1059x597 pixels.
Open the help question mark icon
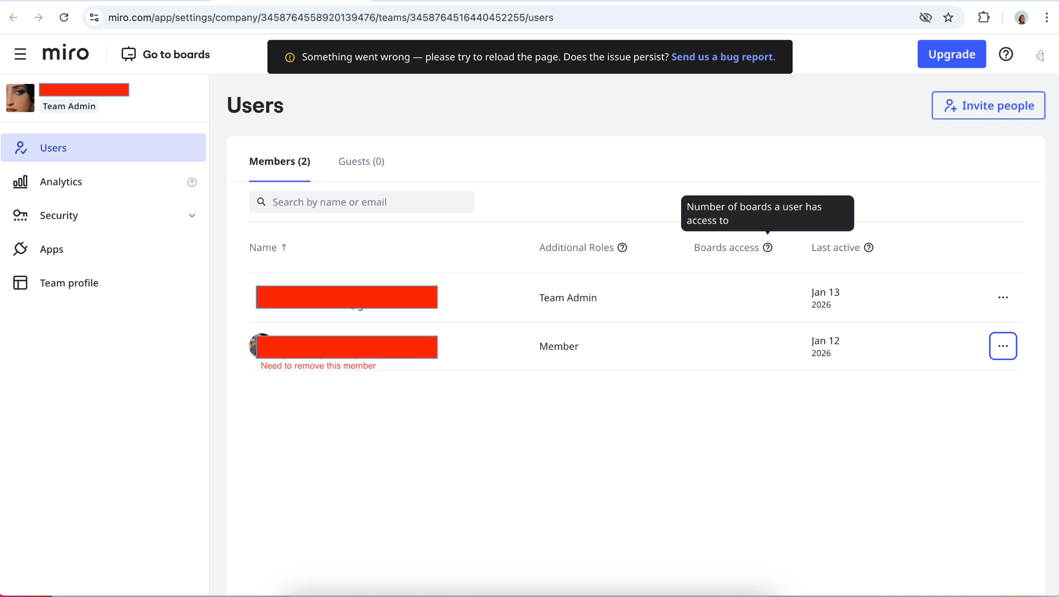coord(1006,54)
